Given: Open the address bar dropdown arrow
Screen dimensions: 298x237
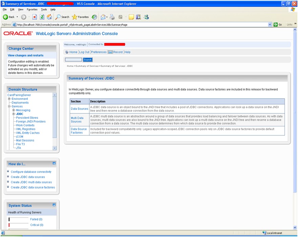Looking at the screenshot, I should click(x=270, y=24).
